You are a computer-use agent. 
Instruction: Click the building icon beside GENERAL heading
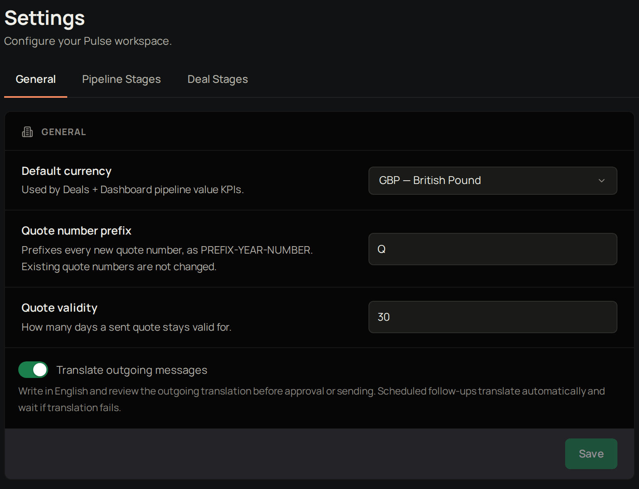[x=27, y=132]
